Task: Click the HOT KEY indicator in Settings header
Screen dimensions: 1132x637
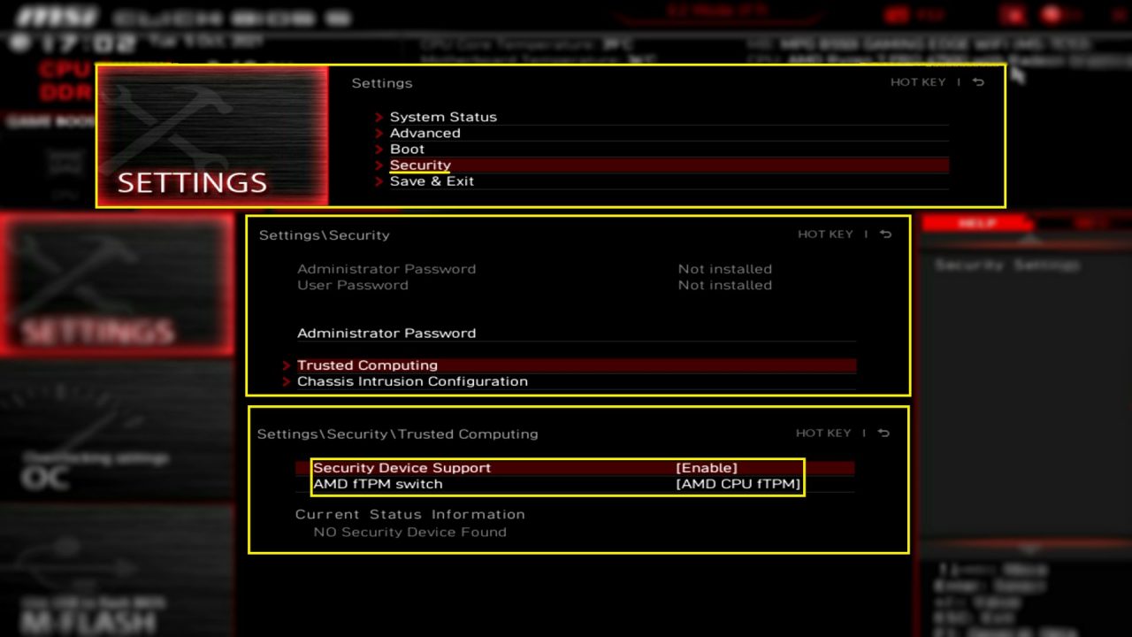Action: (919, 81)
